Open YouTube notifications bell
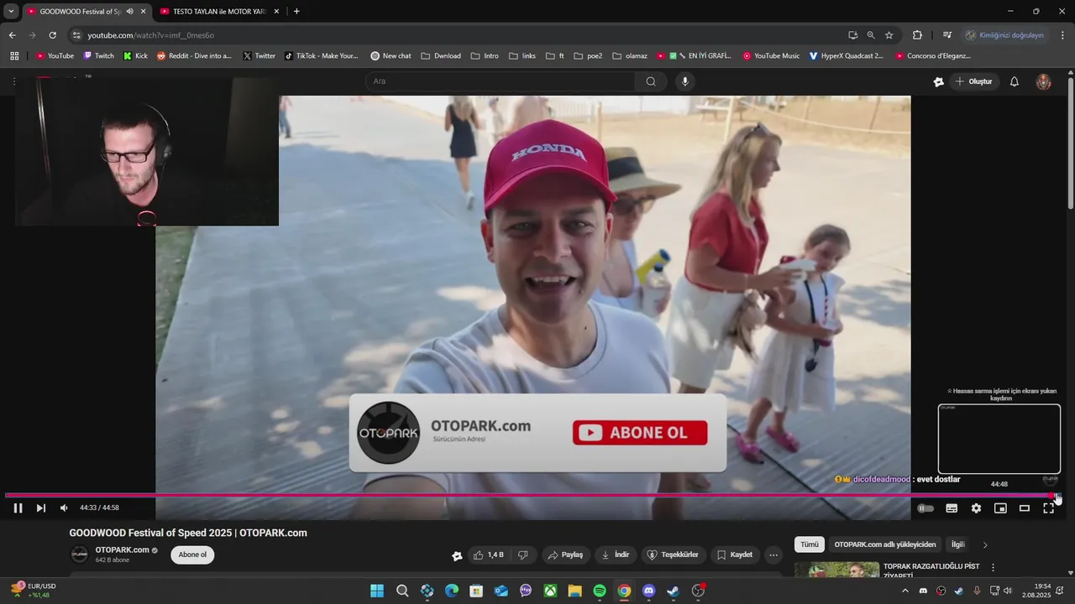The width and height of the screenshot is (1075, 604). [x=1014, y=81]
